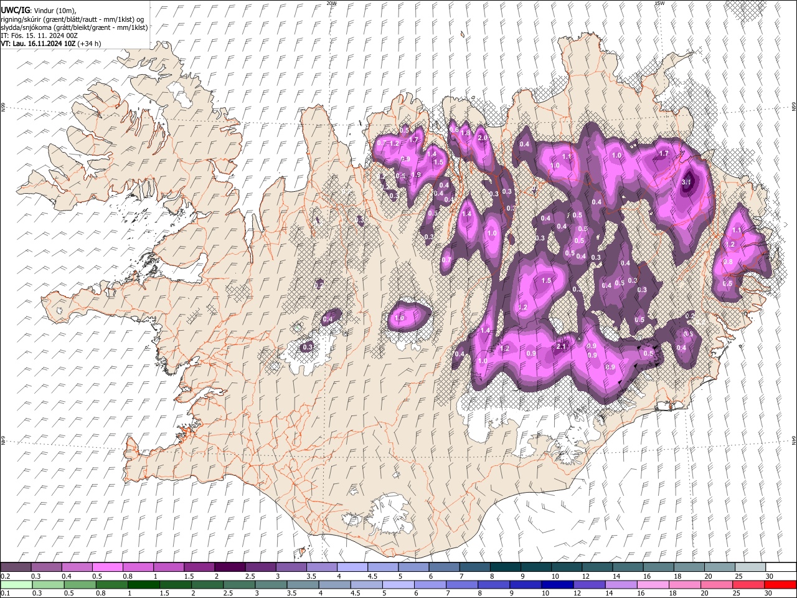Click the 'UWC/IG: Vindur (10m)' title text
797x598 pixels.
(39, 10)
